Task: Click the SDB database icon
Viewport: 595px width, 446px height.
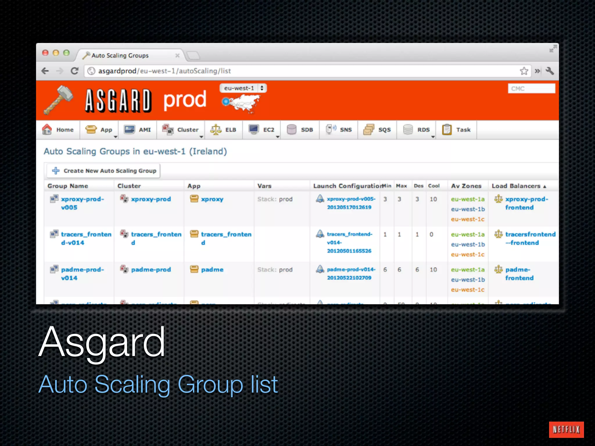Action: 291,130
